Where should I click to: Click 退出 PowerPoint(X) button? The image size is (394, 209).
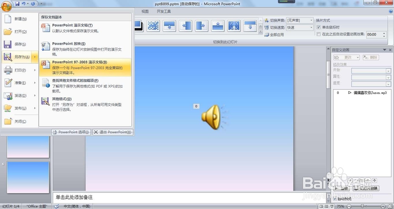tap(113, 132)
